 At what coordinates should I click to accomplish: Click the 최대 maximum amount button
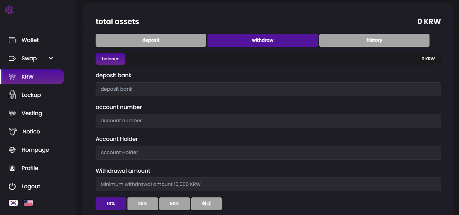pos(206,204)
